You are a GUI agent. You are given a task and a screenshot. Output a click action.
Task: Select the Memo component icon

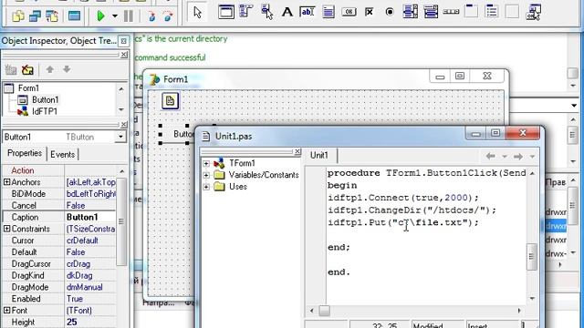(328, 12)
